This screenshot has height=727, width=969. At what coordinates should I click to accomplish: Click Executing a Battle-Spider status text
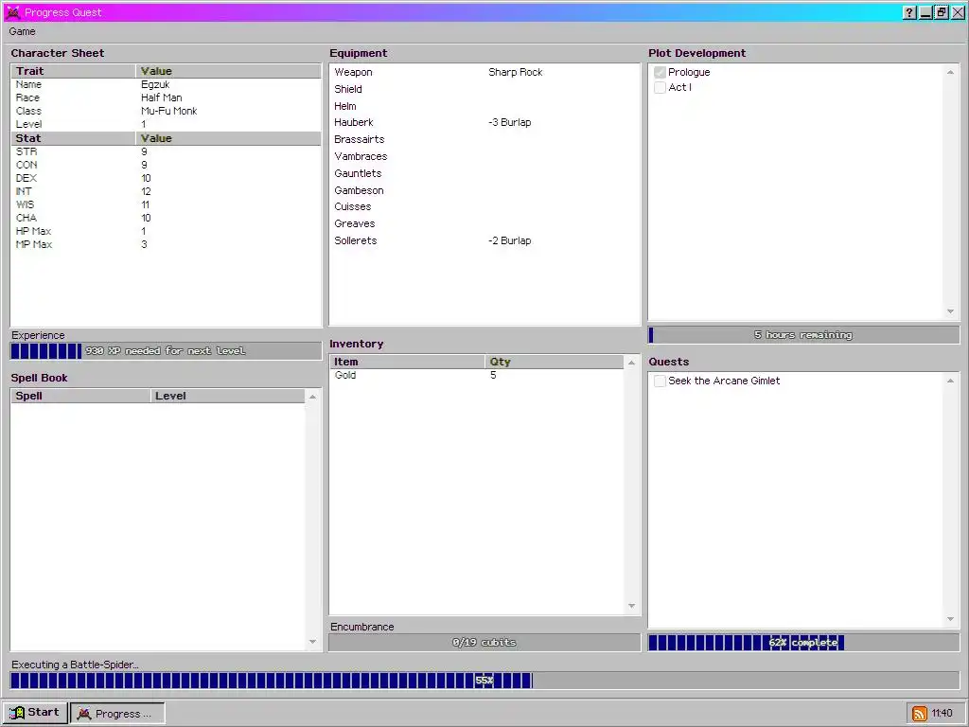point(75,665)
